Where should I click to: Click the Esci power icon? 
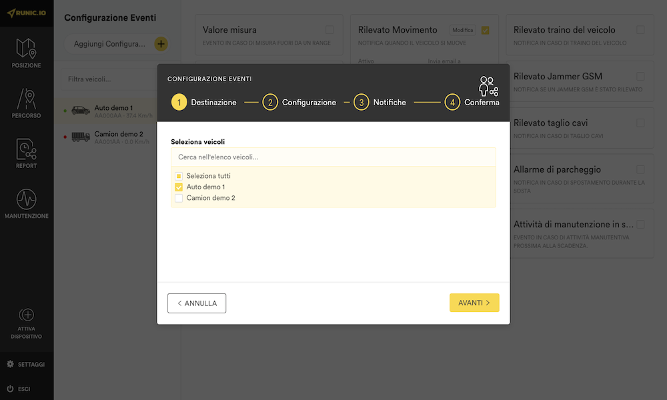click(x=10, y=389)
